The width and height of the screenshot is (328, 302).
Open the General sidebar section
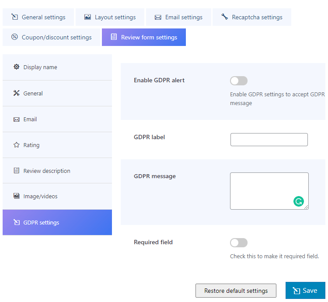(57, 93)
